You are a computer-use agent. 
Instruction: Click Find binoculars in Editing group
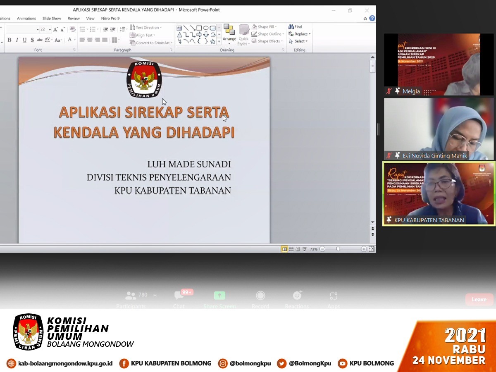coord(295,27)
